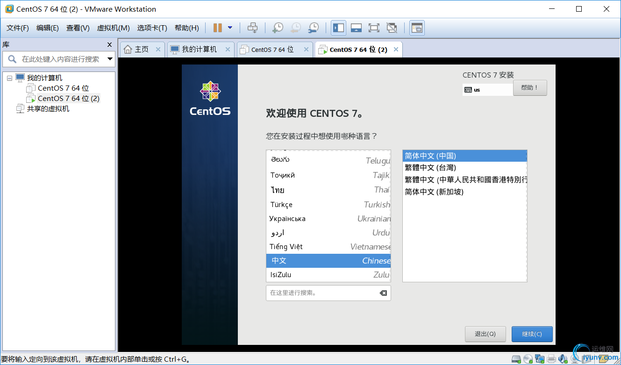Choose locale 简体中文 (中国)
Viewport: 621px width, 365px height.
[464, 156]
